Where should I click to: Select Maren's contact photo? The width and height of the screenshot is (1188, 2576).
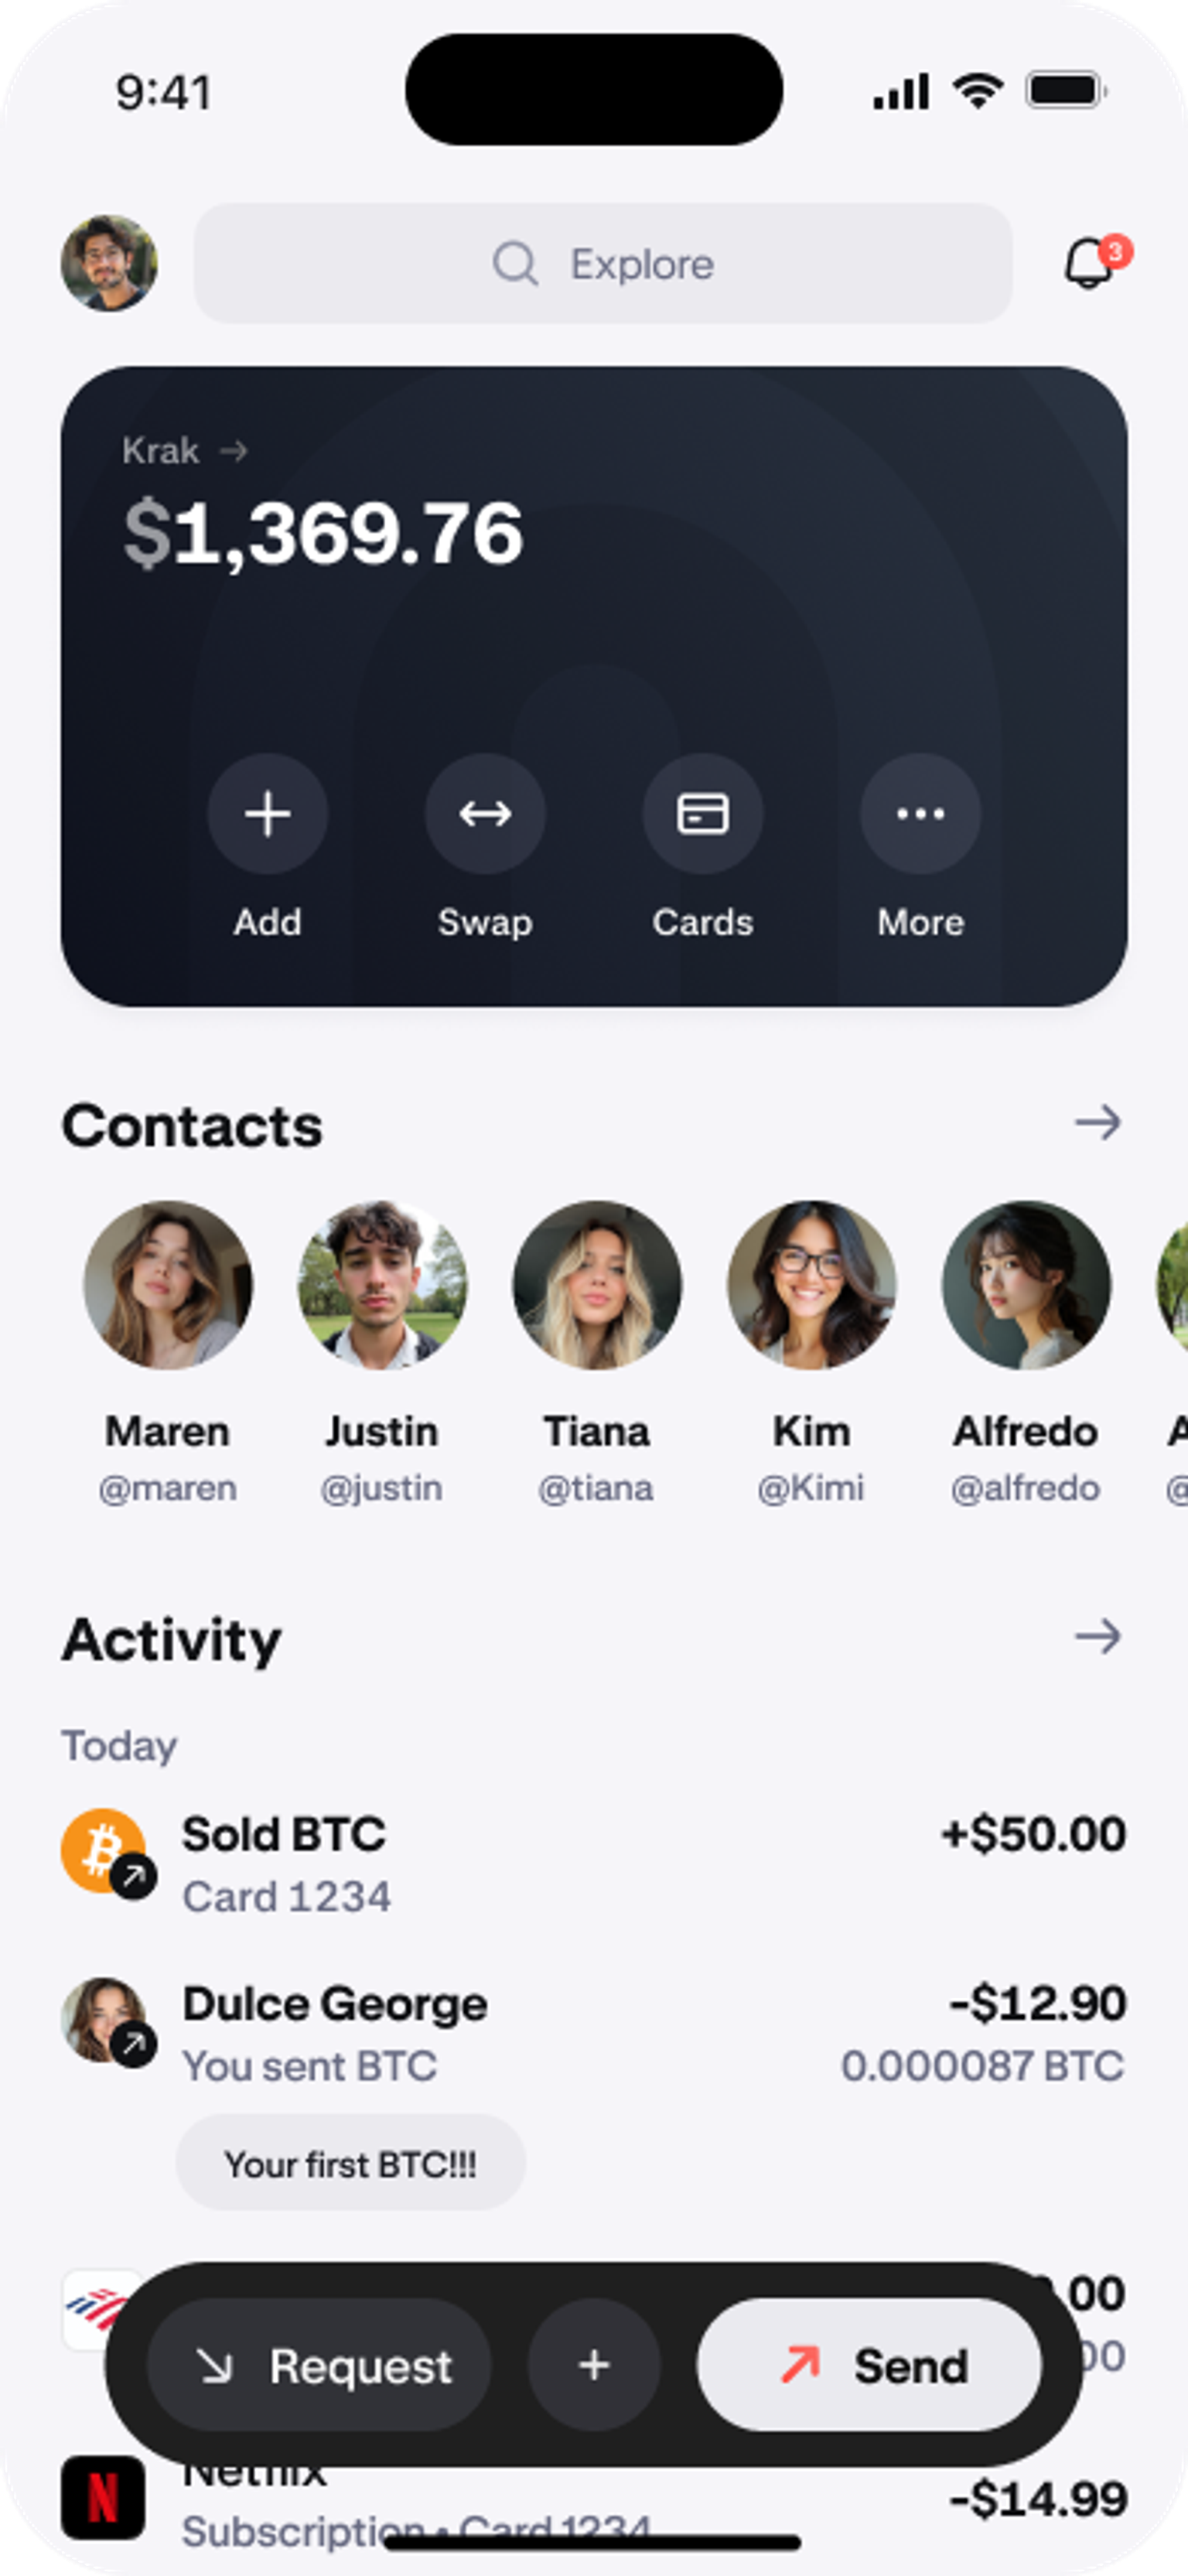167,1285
